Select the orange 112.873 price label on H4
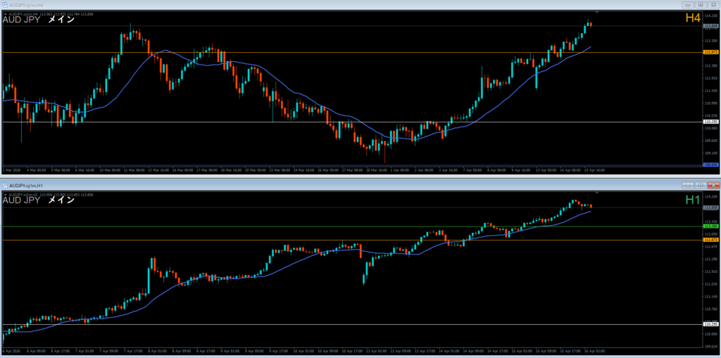This screenshot has width=721, height=358. click(710, 52)
